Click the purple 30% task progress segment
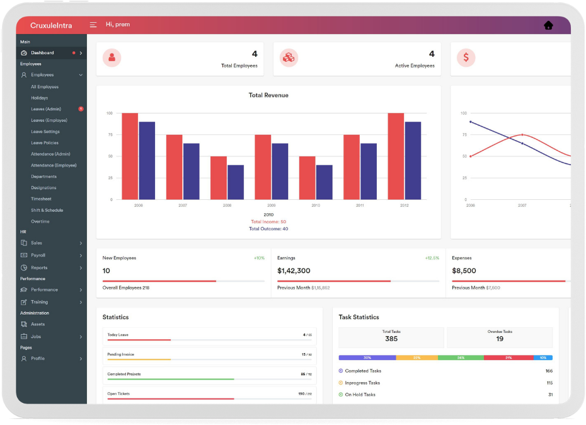 click(x=367, y=358)
